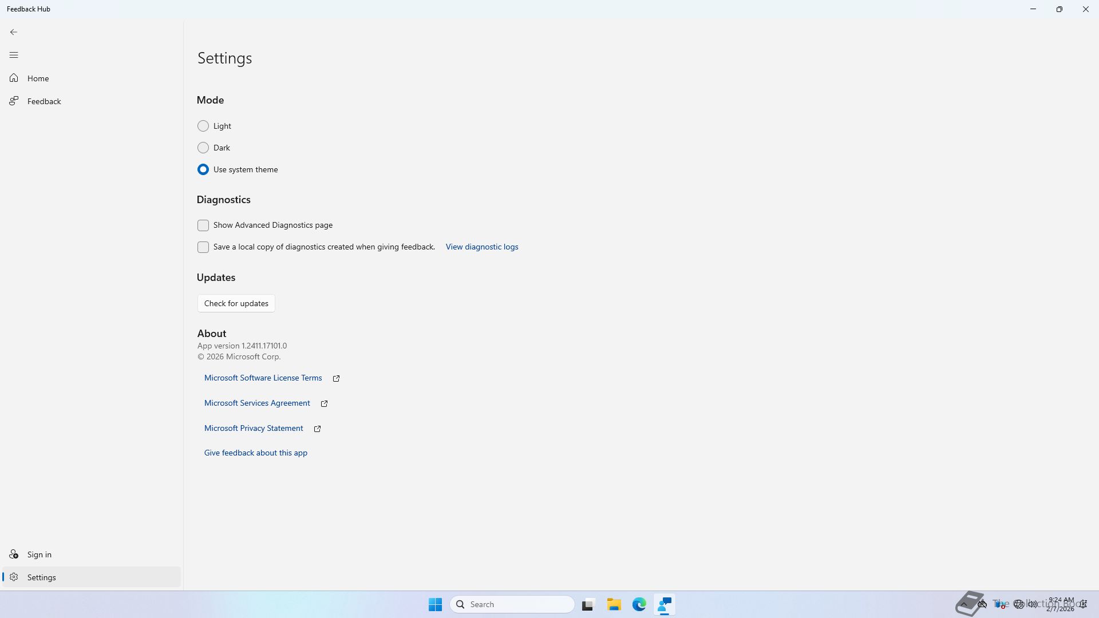Click the Sign in person icon
Image resolution: width=1099 pixels, height=618 pixels.
[x=14, y=554]
